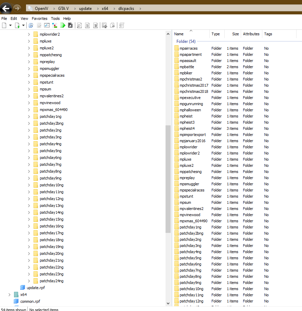
Task: Click the colored blocks toolbar icon
Action: 55,25
